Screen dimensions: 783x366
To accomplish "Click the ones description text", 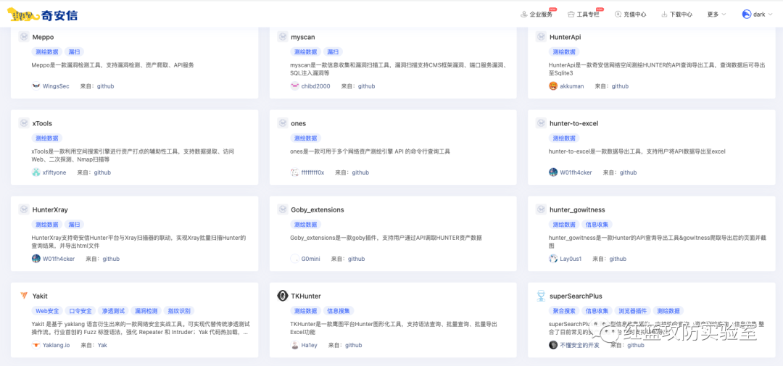I will click(370, 151).
